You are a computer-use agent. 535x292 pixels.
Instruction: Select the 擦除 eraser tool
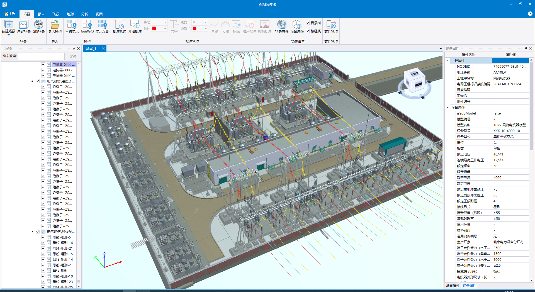click(x=236, y=27)
